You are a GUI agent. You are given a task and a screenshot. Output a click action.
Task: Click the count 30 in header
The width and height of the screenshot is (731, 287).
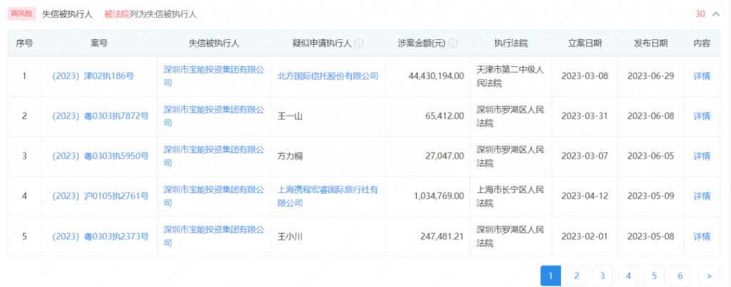click(700, 14)
